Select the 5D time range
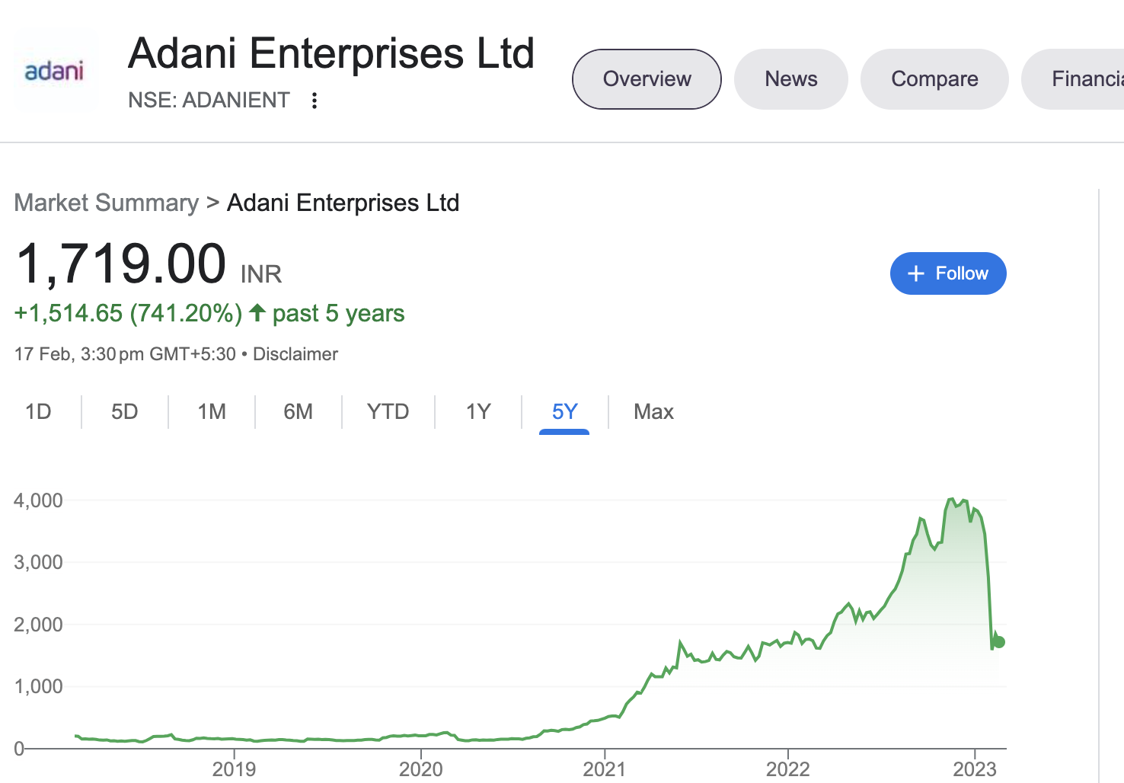This screenshot has width=1124, height=783. (125, 412)
